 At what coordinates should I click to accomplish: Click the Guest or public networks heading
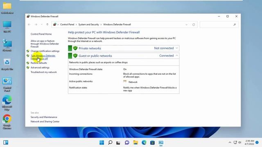coord(95,56)
